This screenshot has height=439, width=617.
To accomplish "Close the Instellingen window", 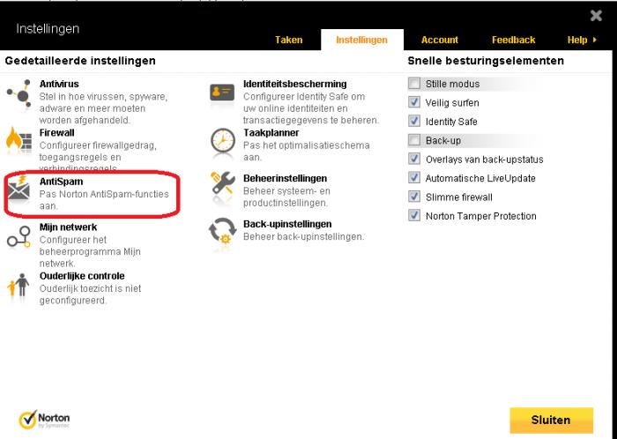I will (596, 16).
